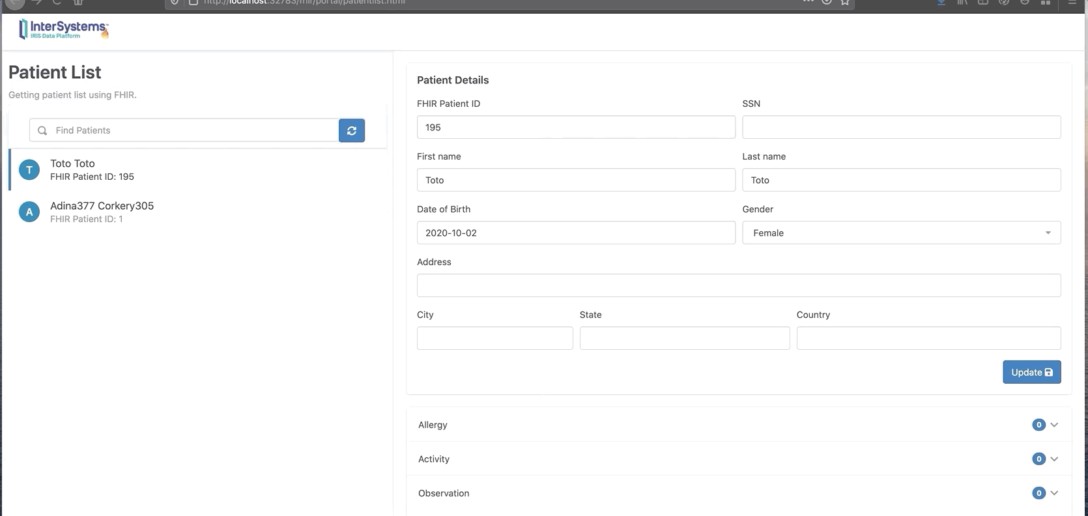Screen dimensions: 1088x516
Task: Click the Address input field
Action: pyautogui.click(x=739, y=285)
